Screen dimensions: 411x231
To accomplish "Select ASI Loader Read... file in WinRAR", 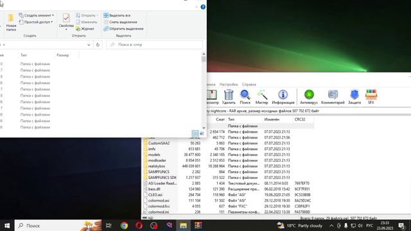I will pyautogui.click(x=162, y=184).
